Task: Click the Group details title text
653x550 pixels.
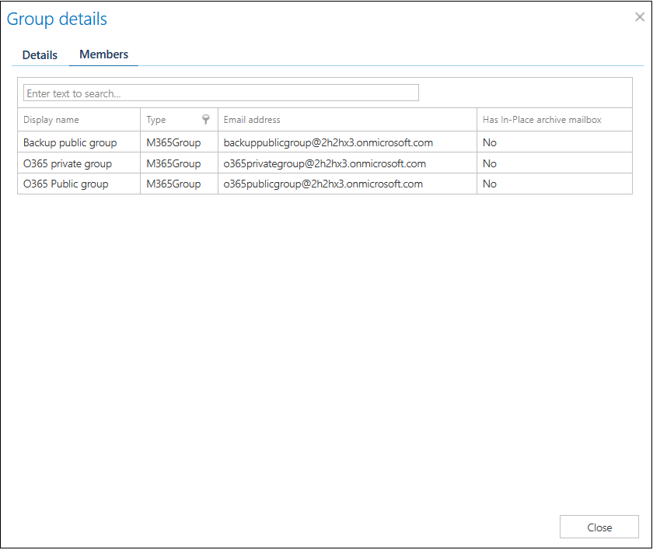Action: tap(58, 19)
